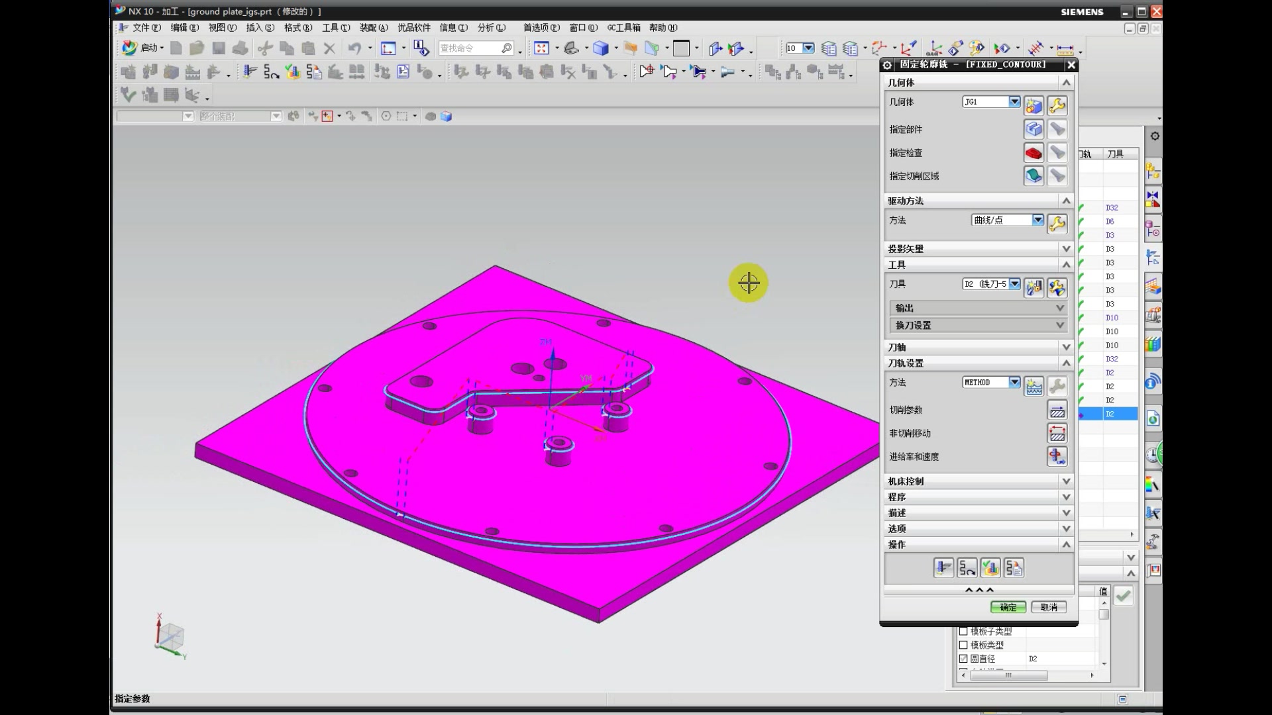1272x715 pixels.
Task: Edit drive method with wrench icon
Action: tap(1057, 224)
